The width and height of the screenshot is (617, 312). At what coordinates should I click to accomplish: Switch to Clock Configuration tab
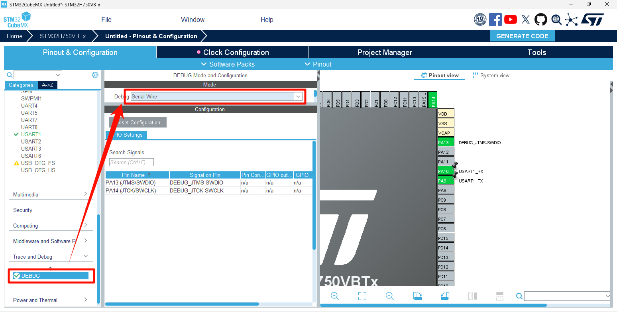pos(232,52)
